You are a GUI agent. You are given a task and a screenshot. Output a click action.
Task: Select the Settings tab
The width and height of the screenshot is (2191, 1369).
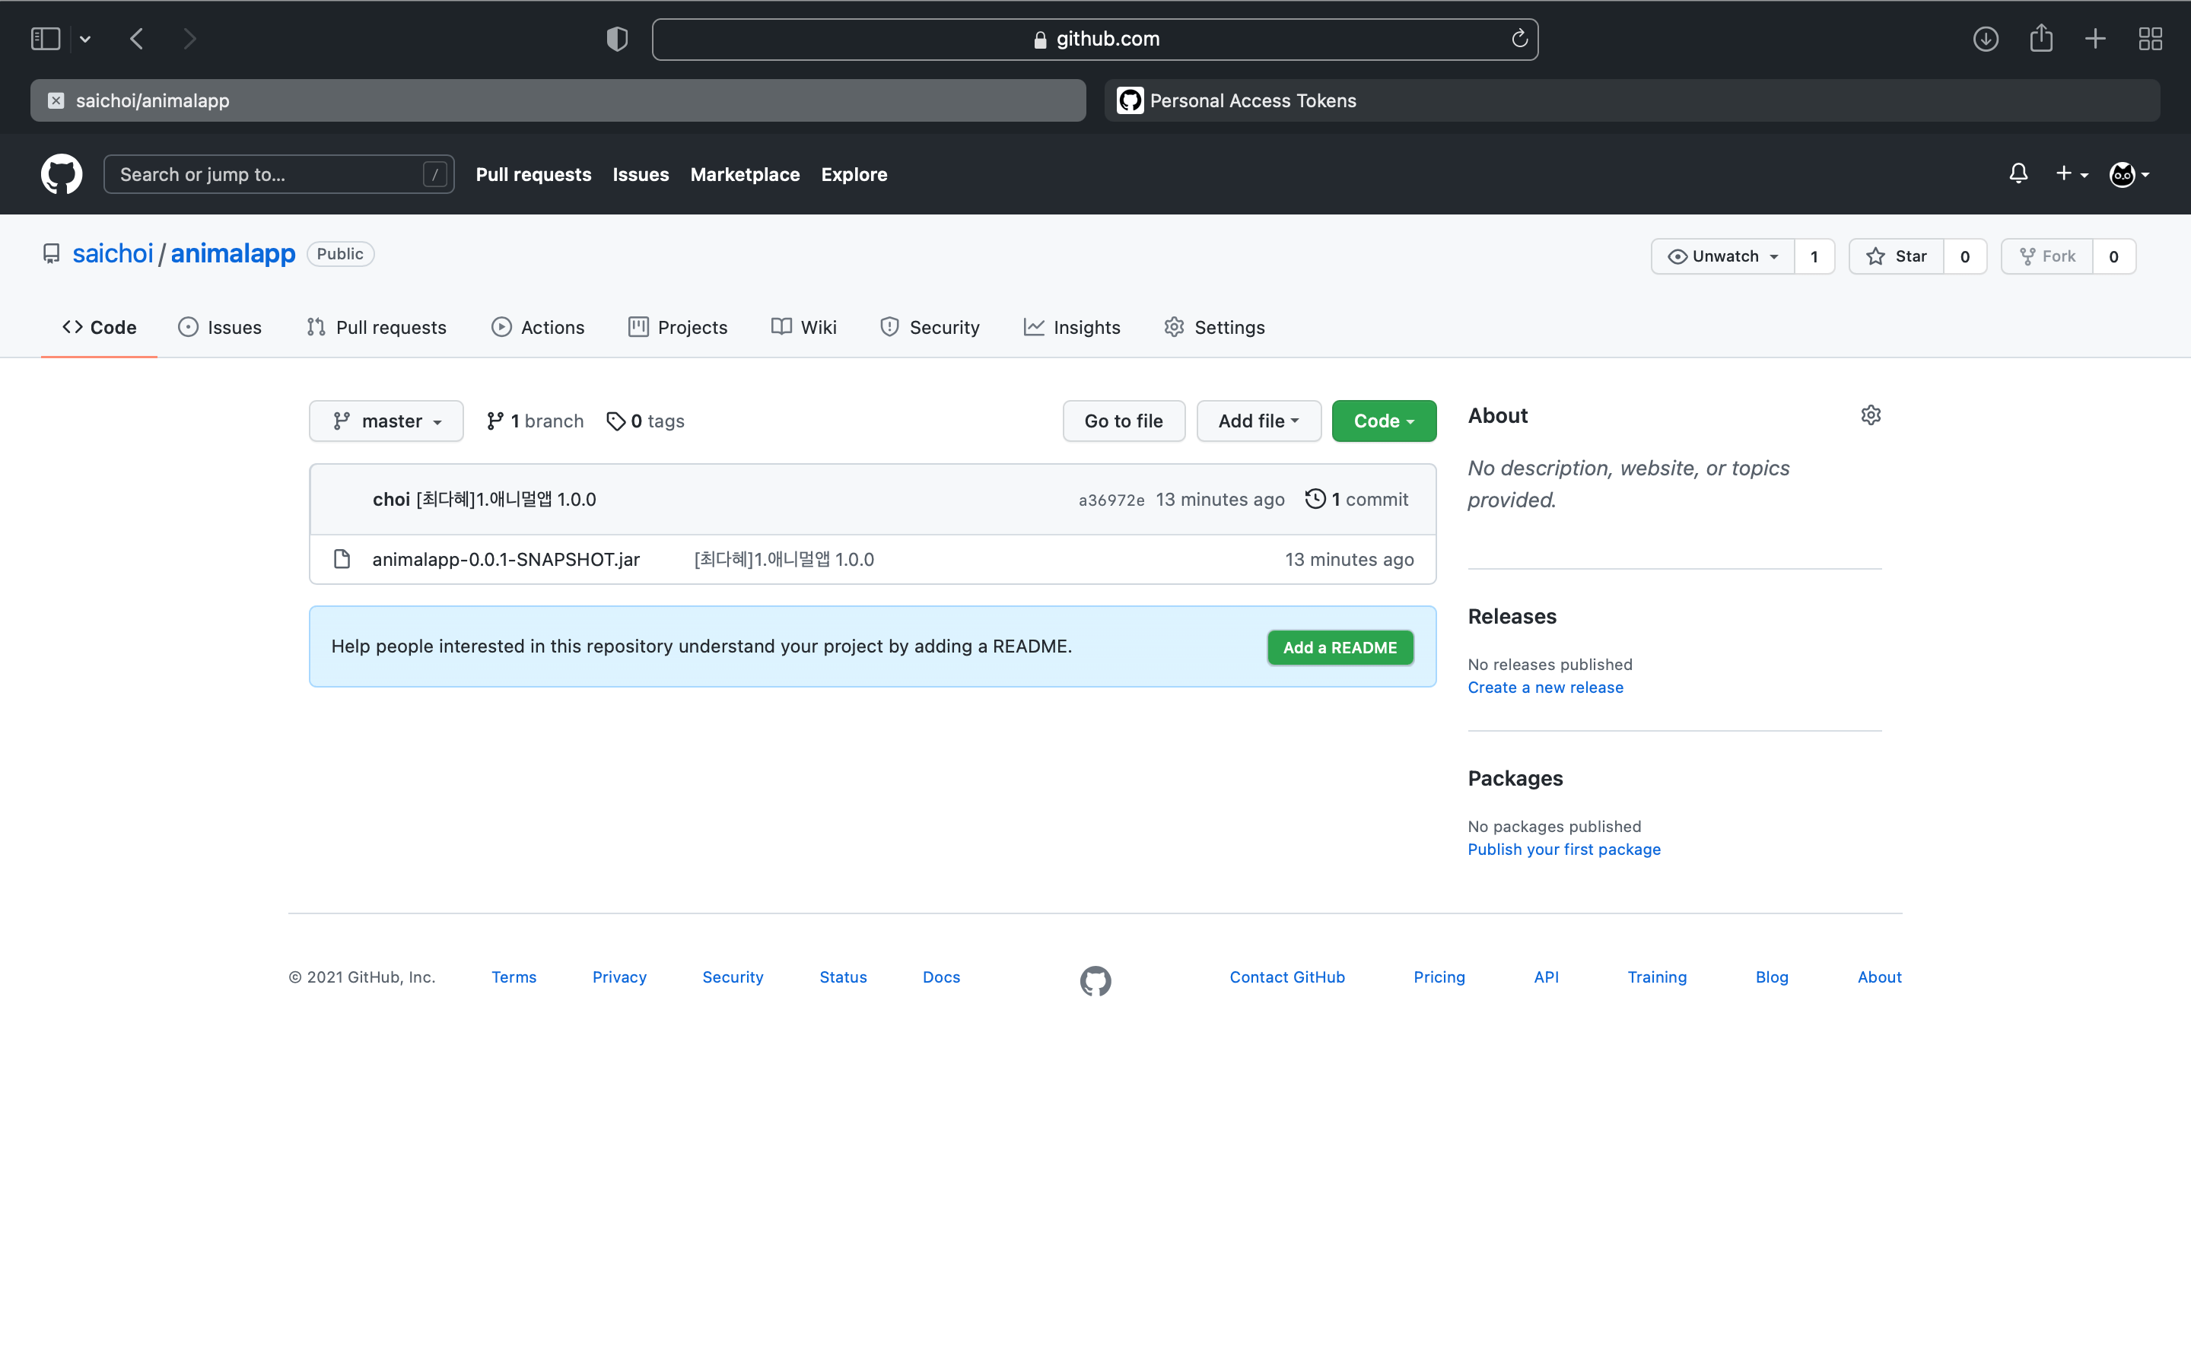[1215, 327]
